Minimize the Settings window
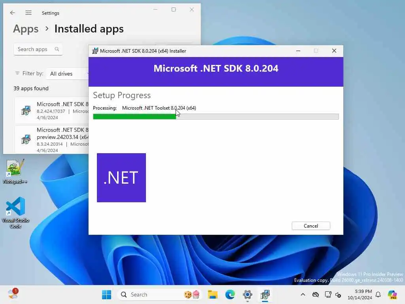The image size is (405, 304). click(x=155, y=9)
